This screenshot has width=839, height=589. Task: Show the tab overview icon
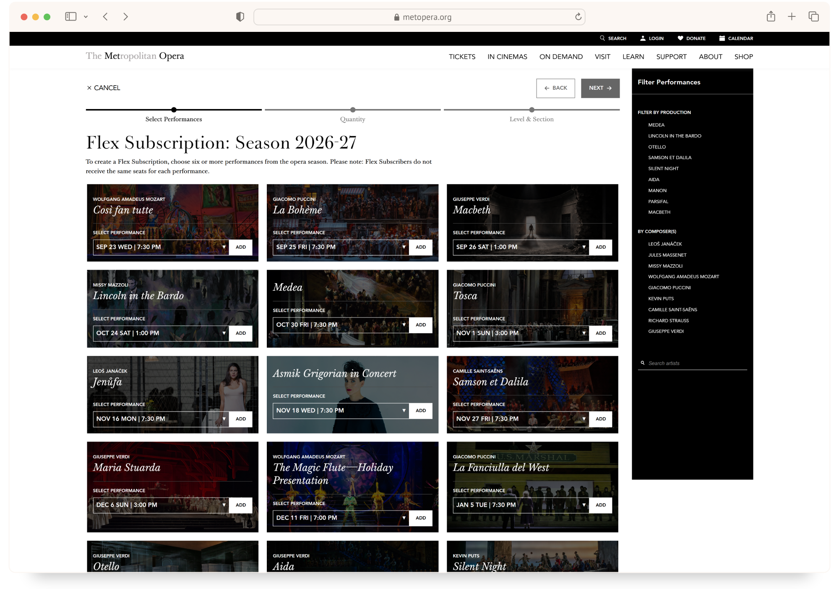[x=813, y=16]
